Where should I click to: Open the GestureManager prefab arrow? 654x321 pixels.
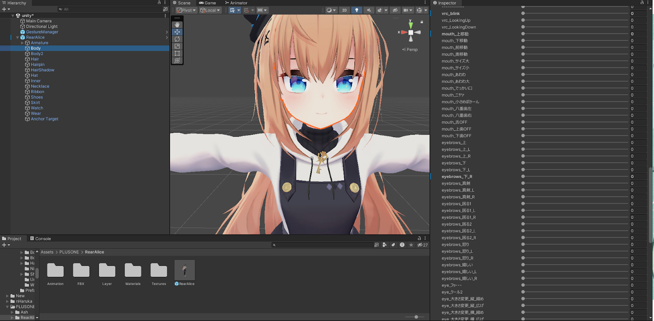(167, 32)
